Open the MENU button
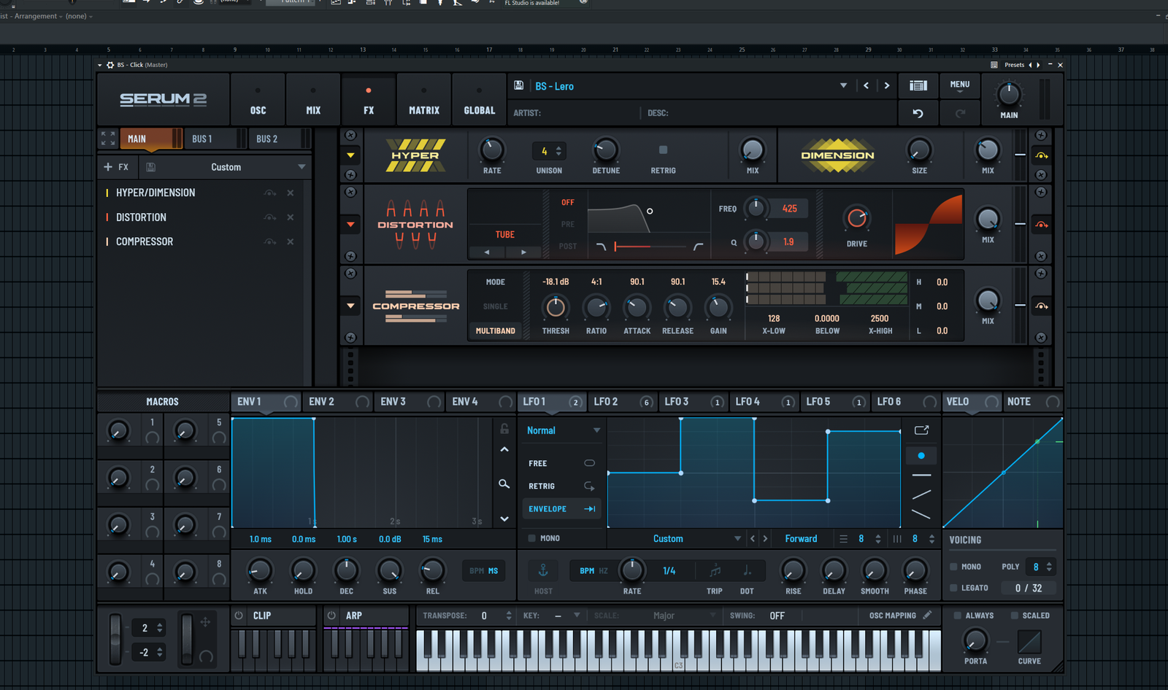Viewport: 1168px width, 690px height. click(x=959, y=86)
